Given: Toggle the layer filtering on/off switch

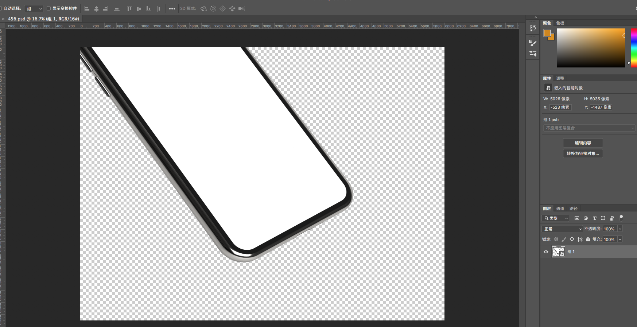Looking at the screenshot, I should click(621, 218).
